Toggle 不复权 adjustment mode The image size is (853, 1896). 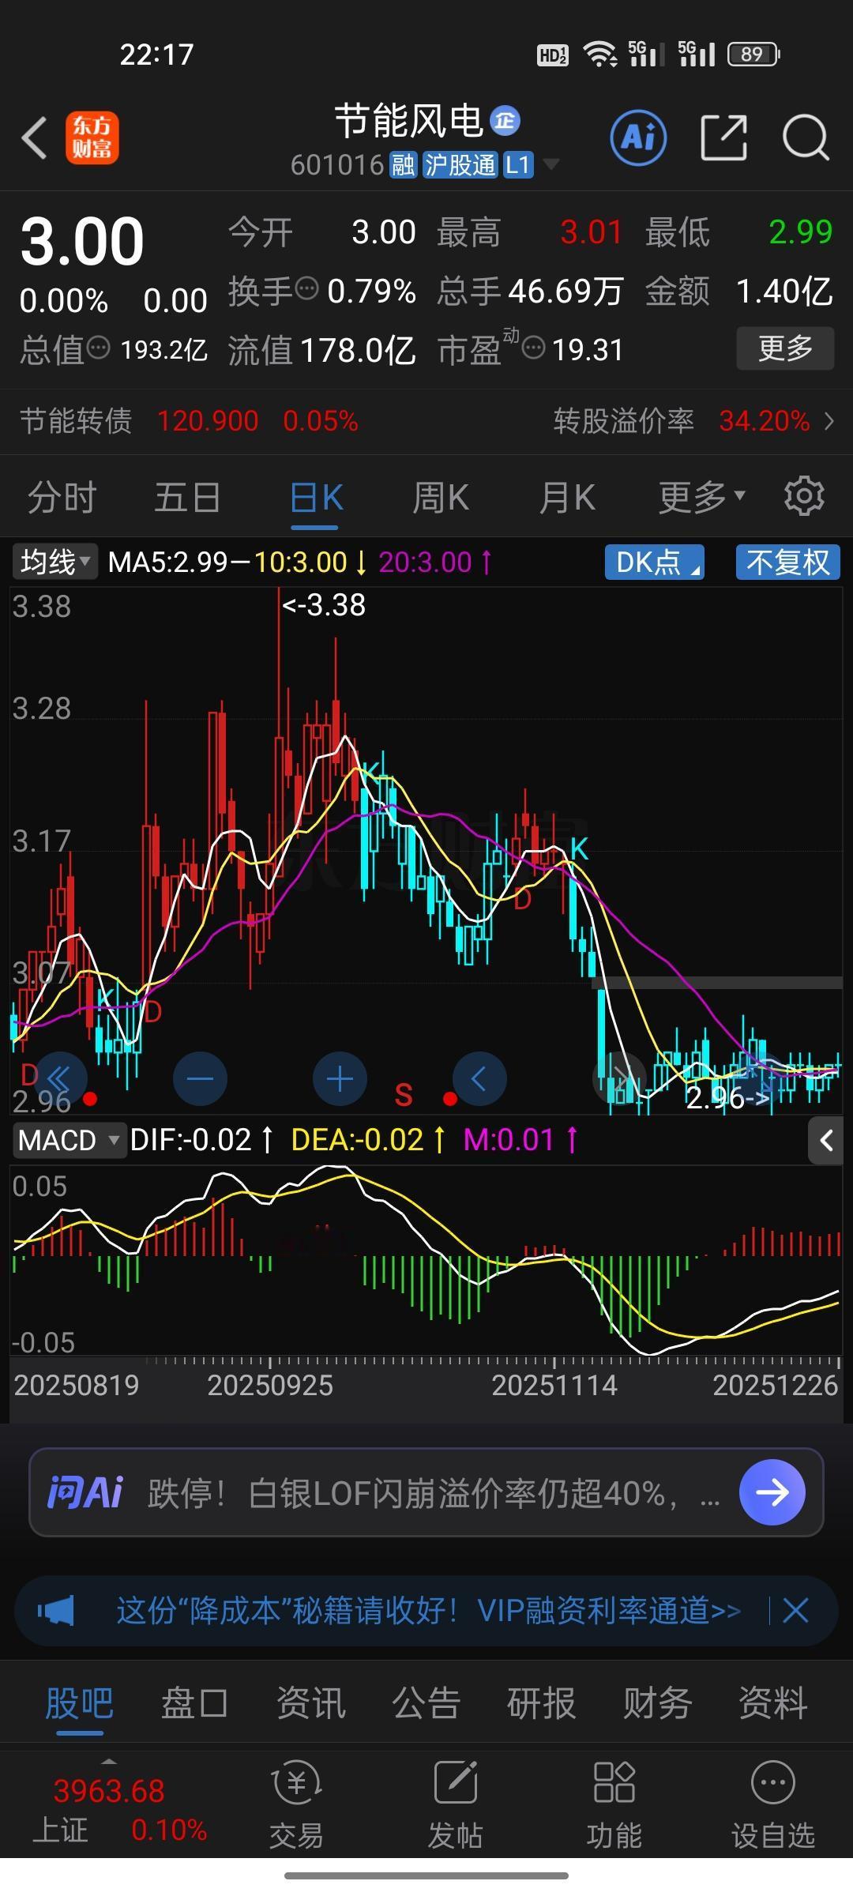[787, 562]
